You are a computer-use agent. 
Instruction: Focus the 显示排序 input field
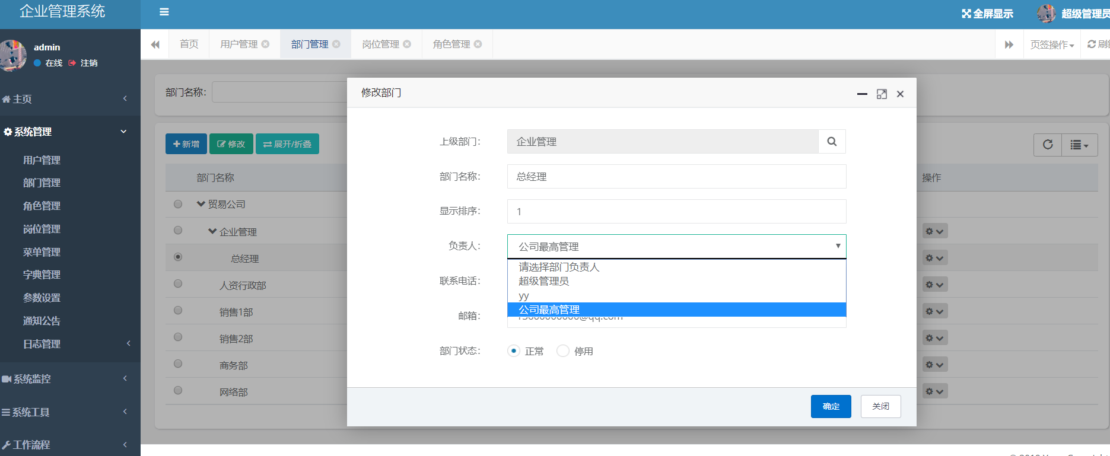(676, 211)
